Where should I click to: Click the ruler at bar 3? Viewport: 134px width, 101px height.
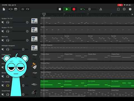point(88,15)
